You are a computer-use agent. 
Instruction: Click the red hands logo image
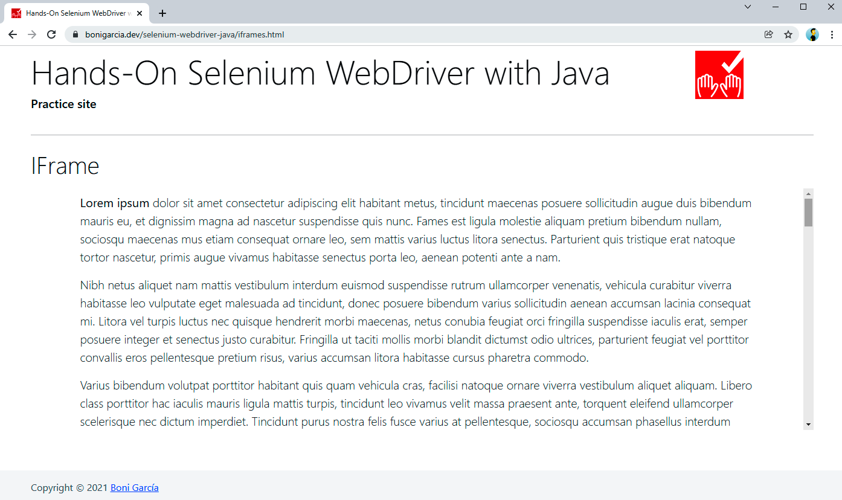click(x=719, y=74)
